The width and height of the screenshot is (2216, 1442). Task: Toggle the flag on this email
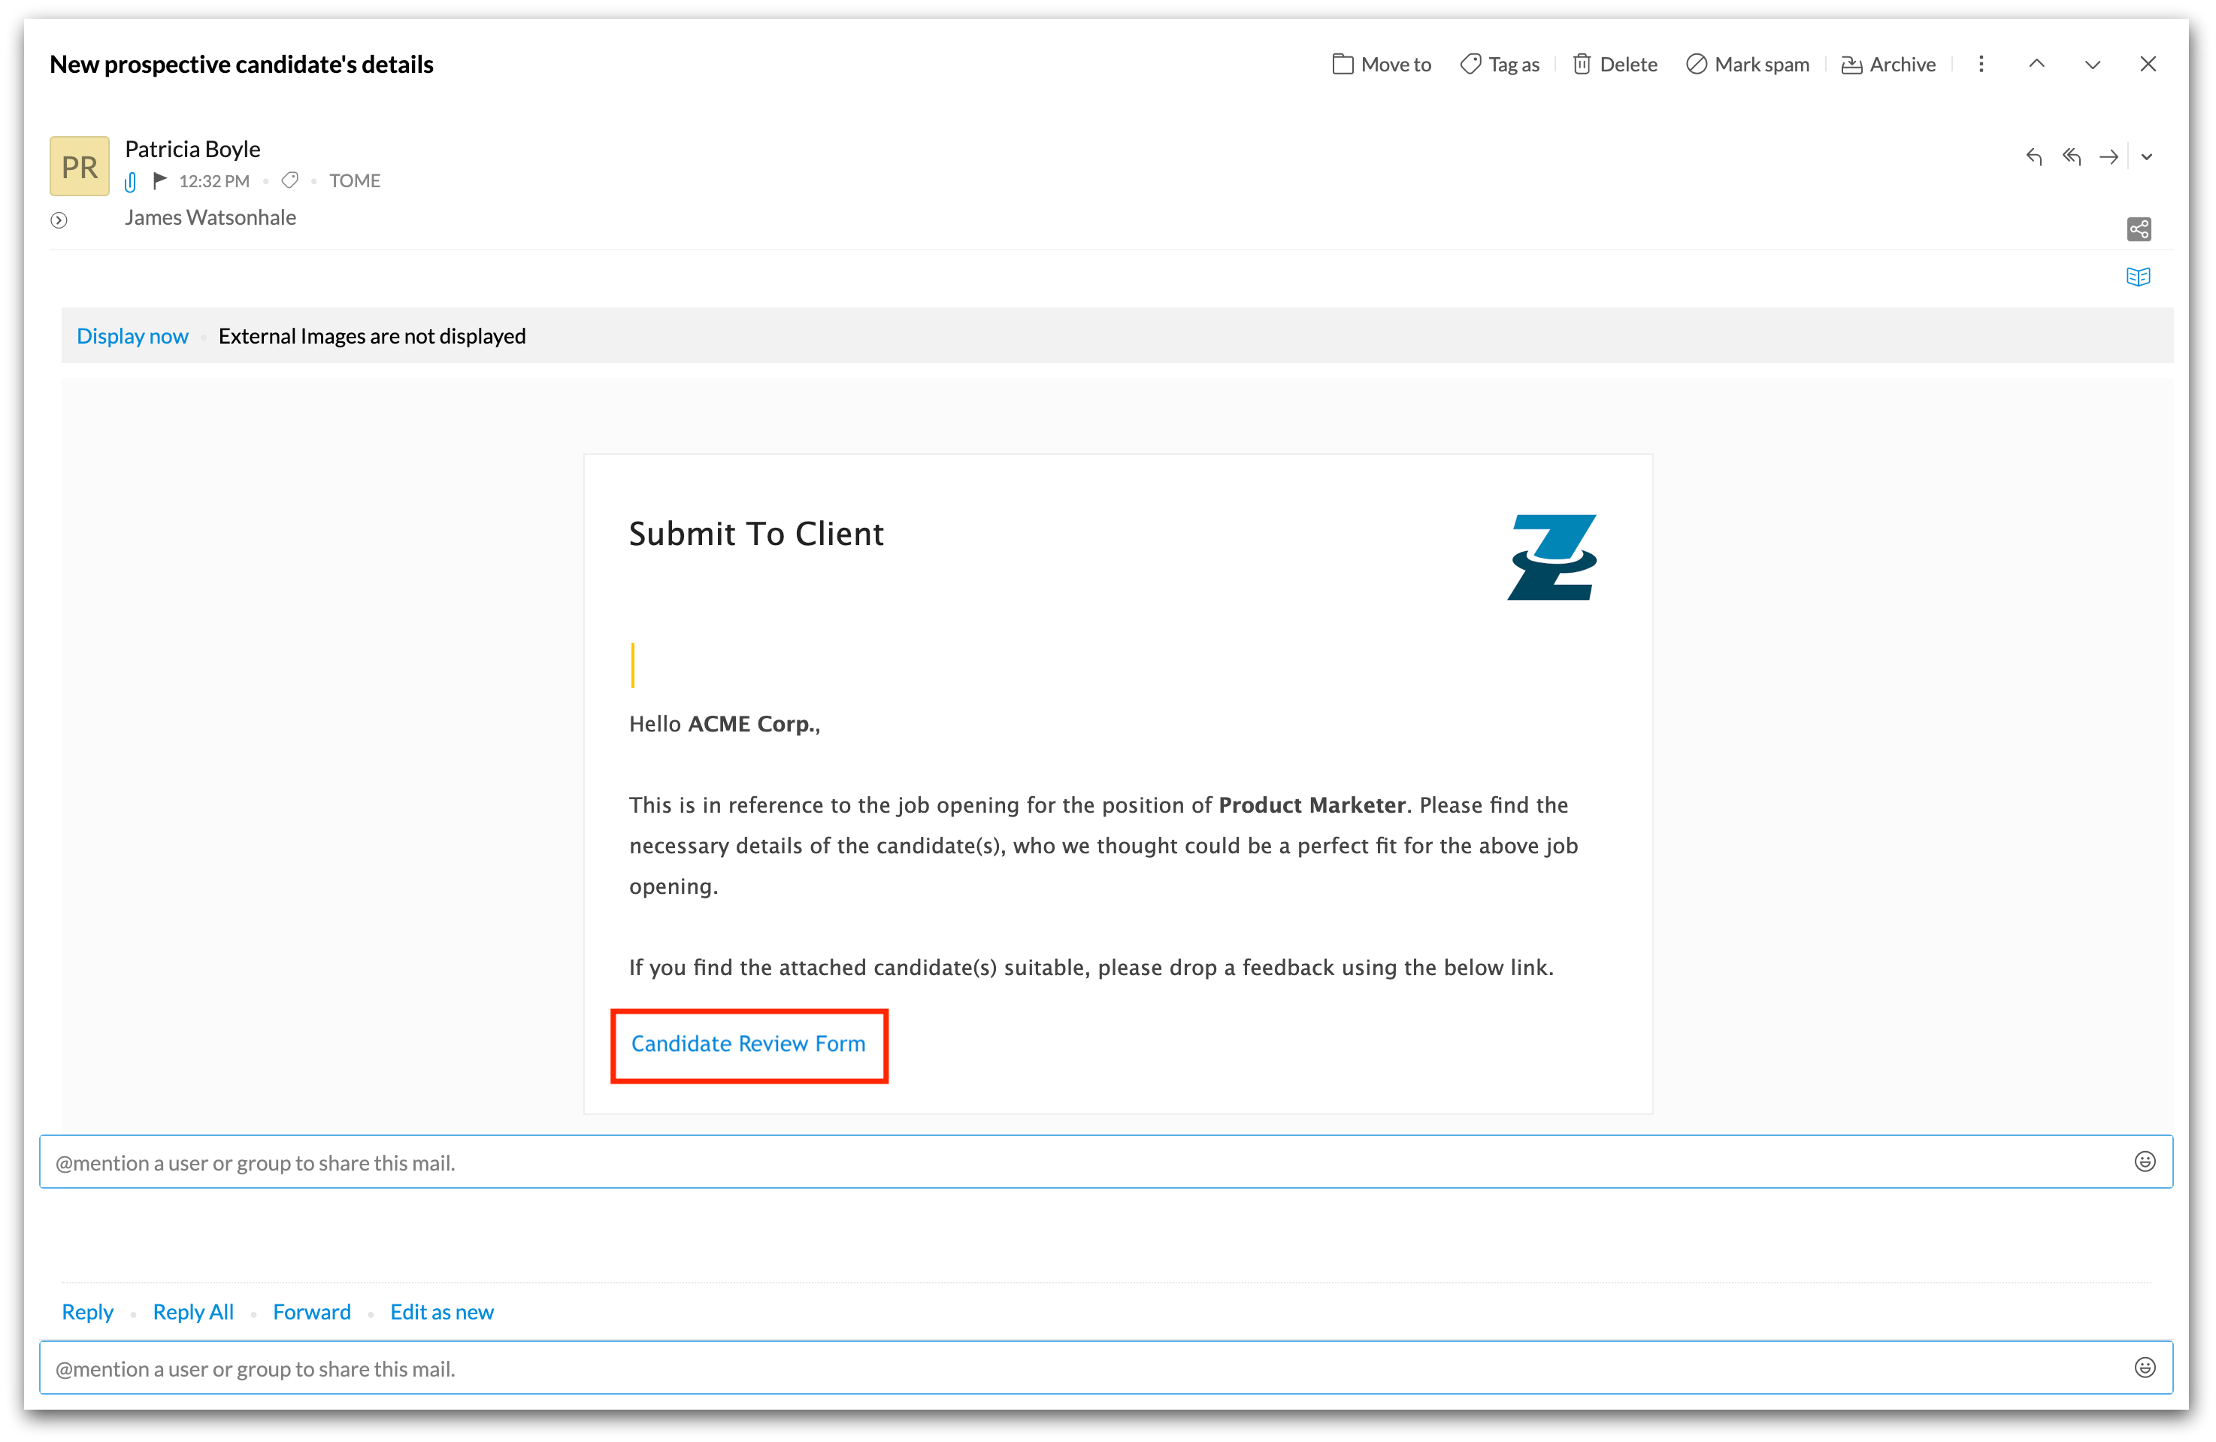click(160, 180)
